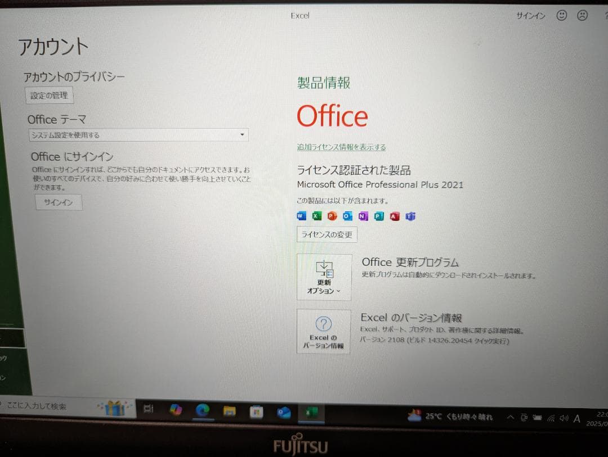Open Outlook from the taskbar

(x=283, y=413)
